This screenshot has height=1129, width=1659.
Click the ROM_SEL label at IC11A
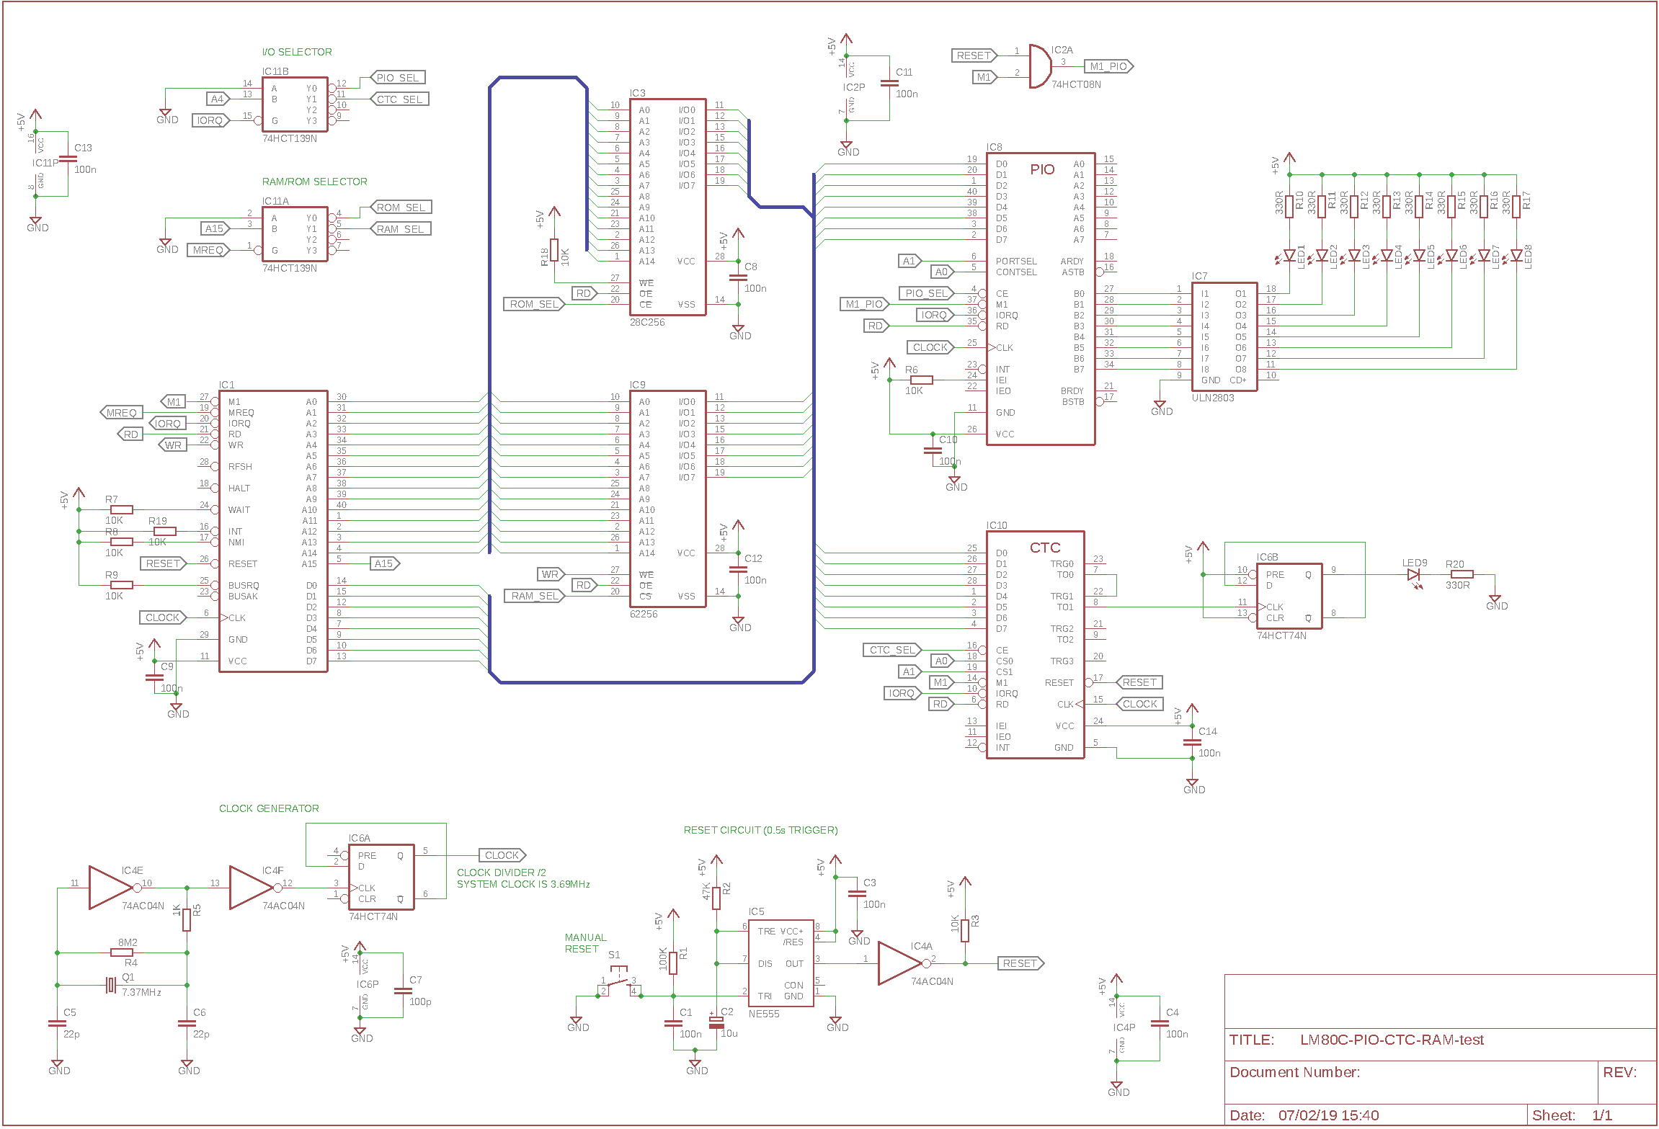pyautogui.click(x=401, y=207)
